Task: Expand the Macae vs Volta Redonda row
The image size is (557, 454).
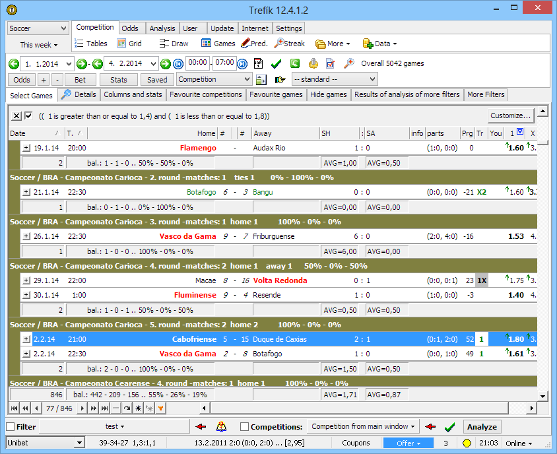Action: point(26,280)
